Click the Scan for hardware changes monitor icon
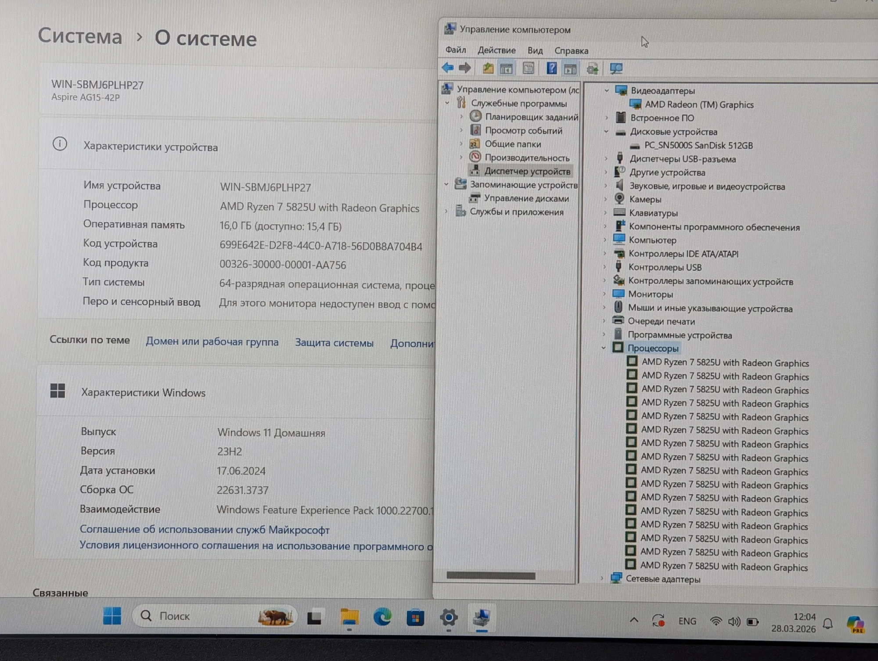The height and width of the screenshot is (661, 878). 616,68
